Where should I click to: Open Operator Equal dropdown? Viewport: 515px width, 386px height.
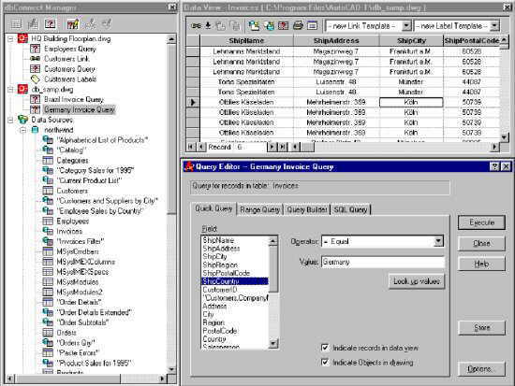pyautogui.click(x=438, y=242)
